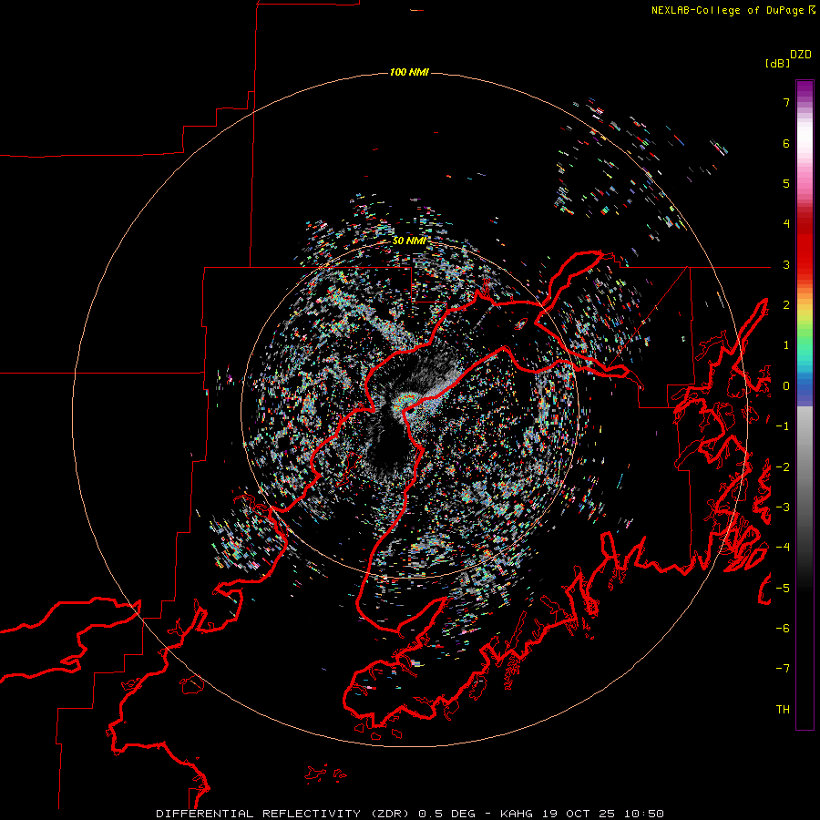Click the radar title caption at bottom
This screenshot has height=820, width=820.
(410, 814)
